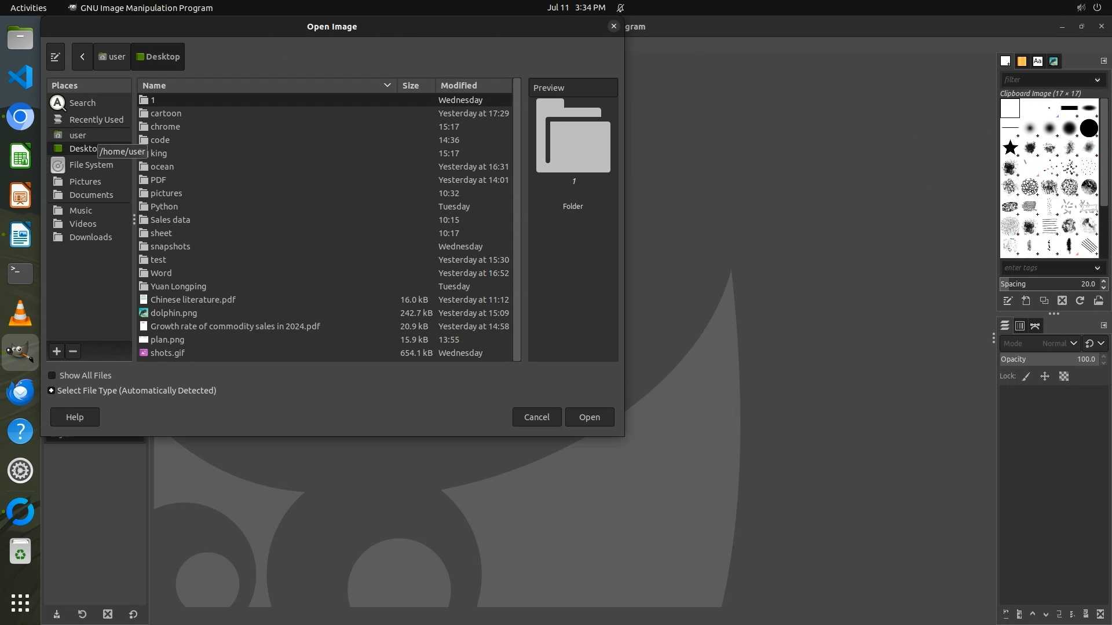The height and width of the screenshot is (625, 1112).
Task: Toggle lock position and size icon
Action: [1045, 376]
